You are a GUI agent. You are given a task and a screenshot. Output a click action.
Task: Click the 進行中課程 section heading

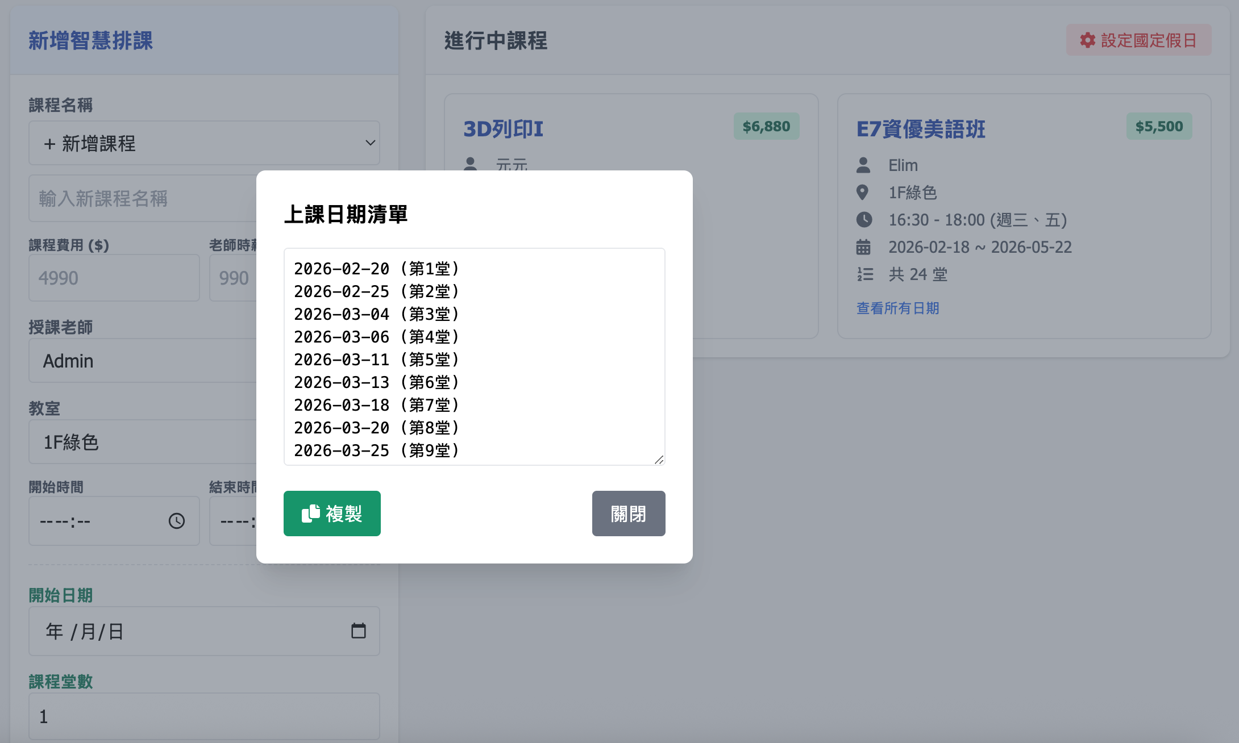click(496, 40)
